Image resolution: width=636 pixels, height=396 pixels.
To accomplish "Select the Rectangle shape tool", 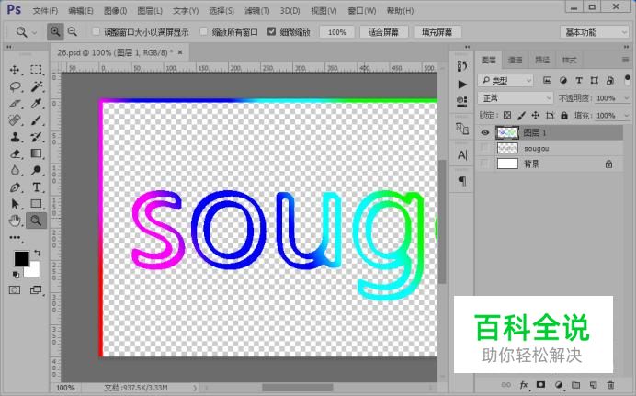I will pyautogui.click(x=37, y=204).
